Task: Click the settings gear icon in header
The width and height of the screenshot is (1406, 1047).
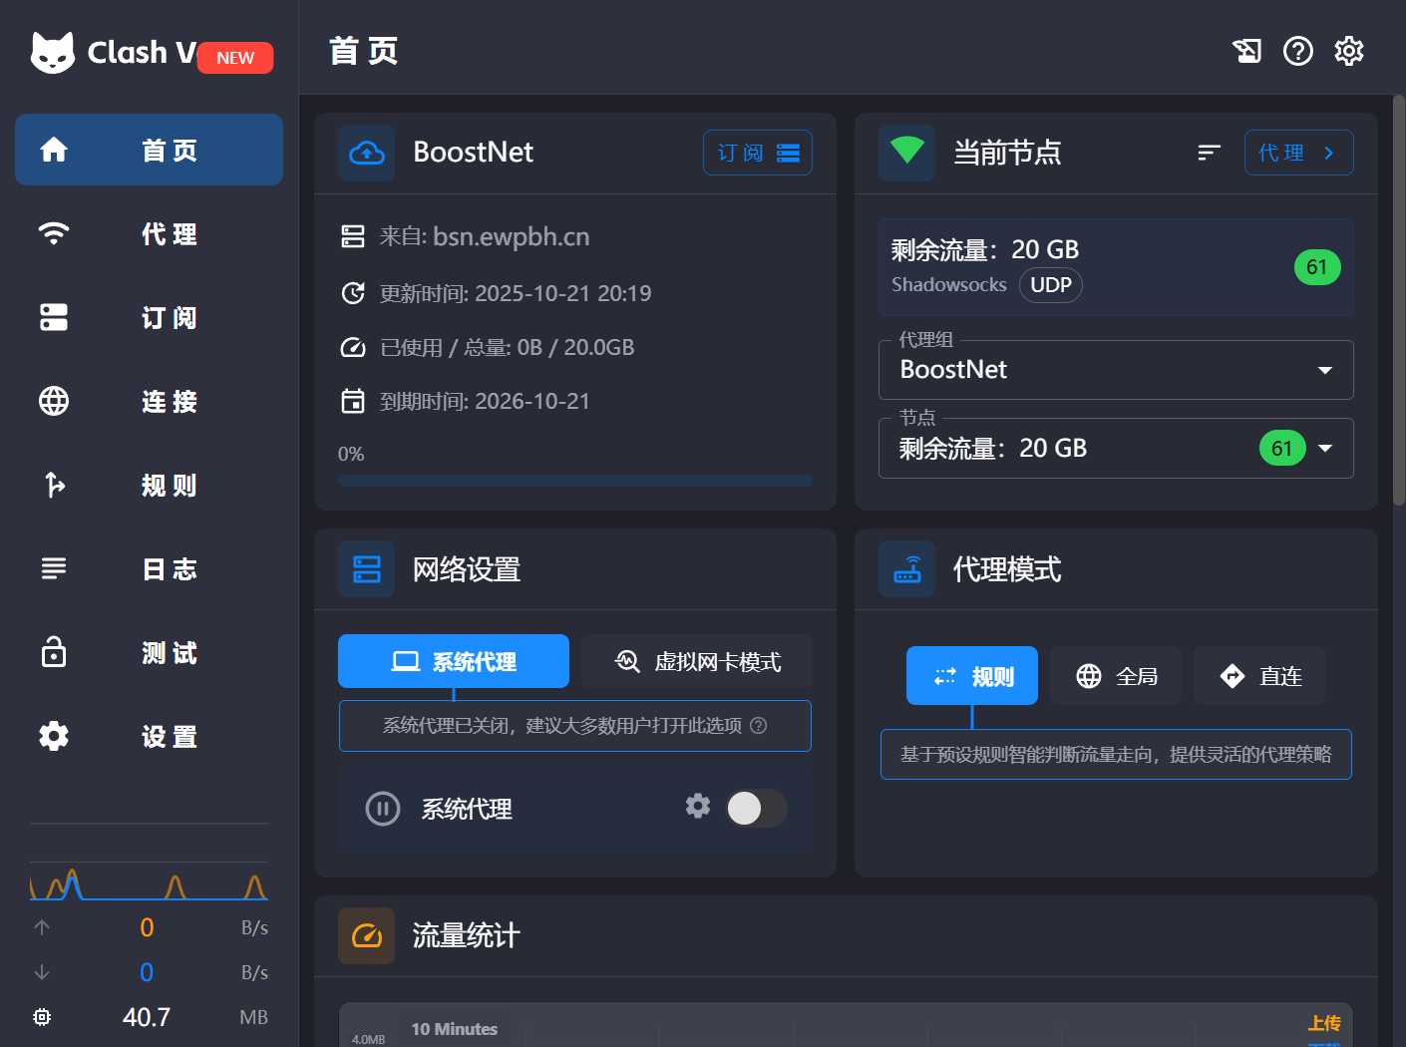Action: click(1348, 51)
